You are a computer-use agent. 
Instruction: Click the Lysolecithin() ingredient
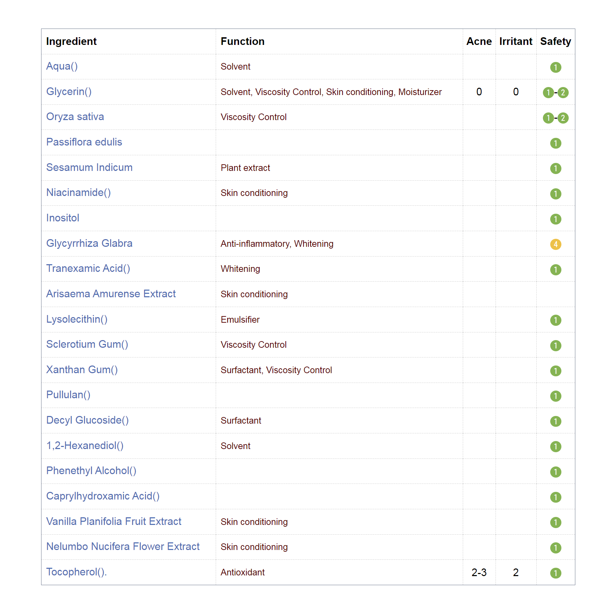(77, 319)
